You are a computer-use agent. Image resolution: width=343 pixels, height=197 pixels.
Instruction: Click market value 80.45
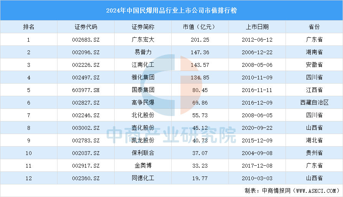[200, 90]
